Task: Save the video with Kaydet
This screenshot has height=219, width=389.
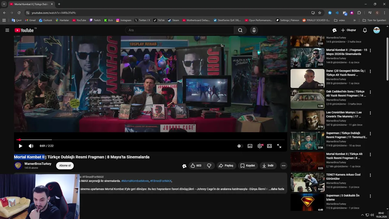Action: click(248, 166)
